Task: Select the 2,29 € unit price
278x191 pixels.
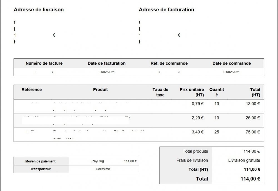Action: (x=198, y=118)
